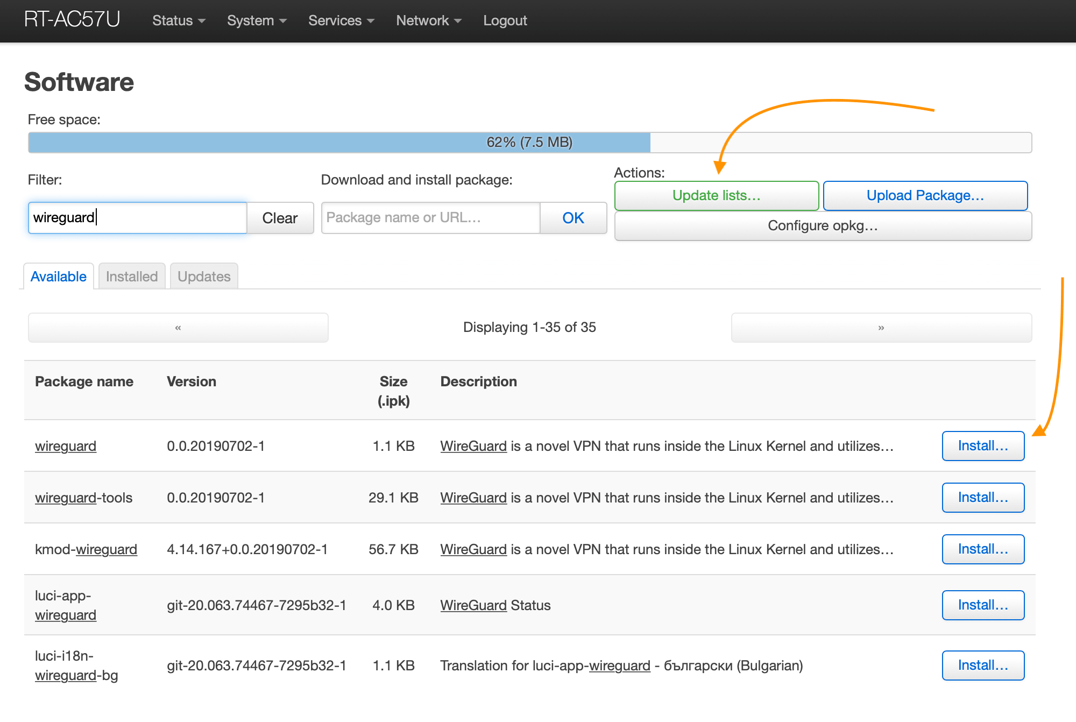Viewport: 1076px width, 722px height.
Task: Click version 4.14.167+0.0.20190702-1 cell
Action: [247, 549]
